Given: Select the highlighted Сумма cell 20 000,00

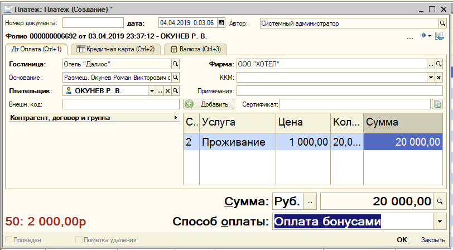Looking at the screenshot, I should tap(403, 142).
